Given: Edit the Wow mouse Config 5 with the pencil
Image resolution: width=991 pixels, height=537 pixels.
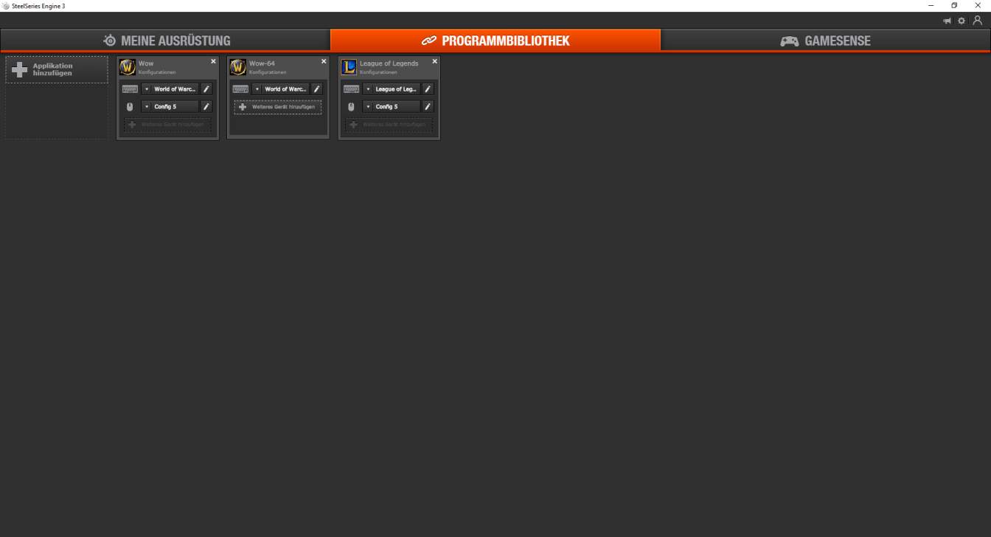Looking at the screenshot, I should pyautogui.click(x=206, y=107).
